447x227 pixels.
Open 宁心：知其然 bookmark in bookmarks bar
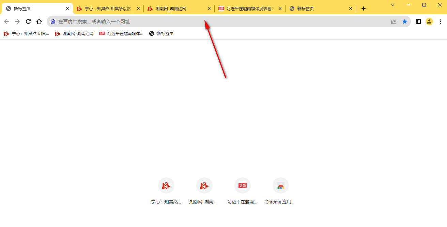point(27,33)
